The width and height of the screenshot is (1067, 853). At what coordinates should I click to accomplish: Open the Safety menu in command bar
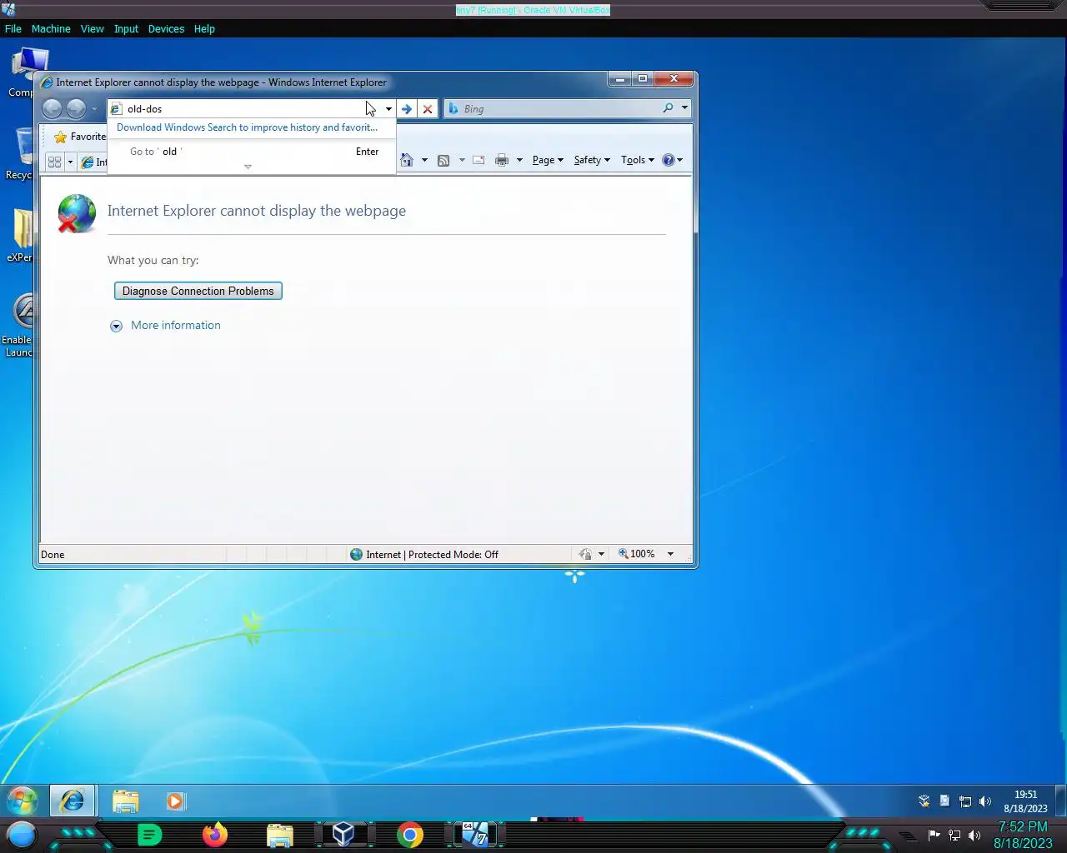pos(592,160)
